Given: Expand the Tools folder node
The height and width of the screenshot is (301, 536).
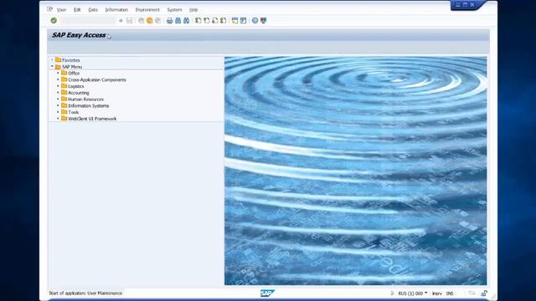Looking at the screenshot, I should click(x=58, y=112).
